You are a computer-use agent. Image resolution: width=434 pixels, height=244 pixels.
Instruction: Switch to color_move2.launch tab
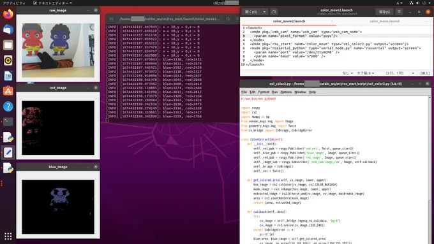point(289,21)
